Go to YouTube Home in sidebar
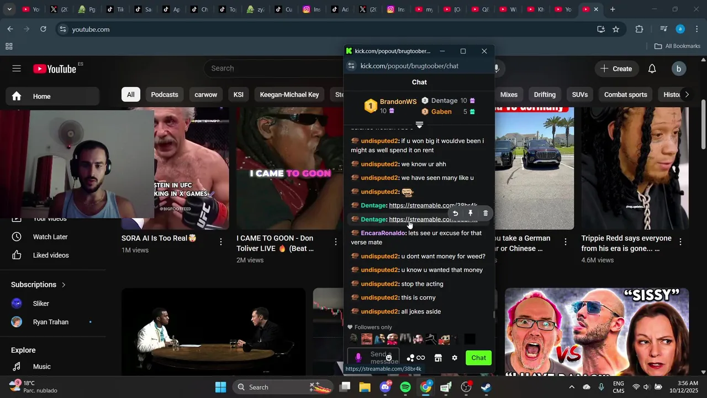 (53, 96)
